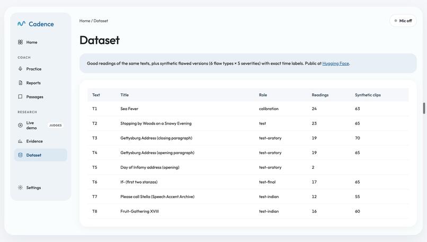Click readings value 12
427x242 pixels.
tap(314, 196)
